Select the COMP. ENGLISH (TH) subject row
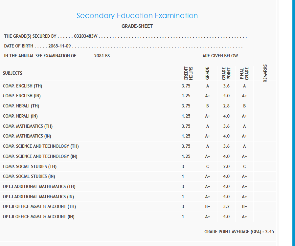 coord(23,86)
